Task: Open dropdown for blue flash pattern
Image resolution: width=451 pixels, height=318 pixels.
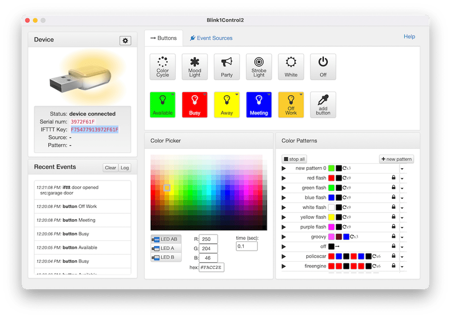Action: [x=402, y=198]
